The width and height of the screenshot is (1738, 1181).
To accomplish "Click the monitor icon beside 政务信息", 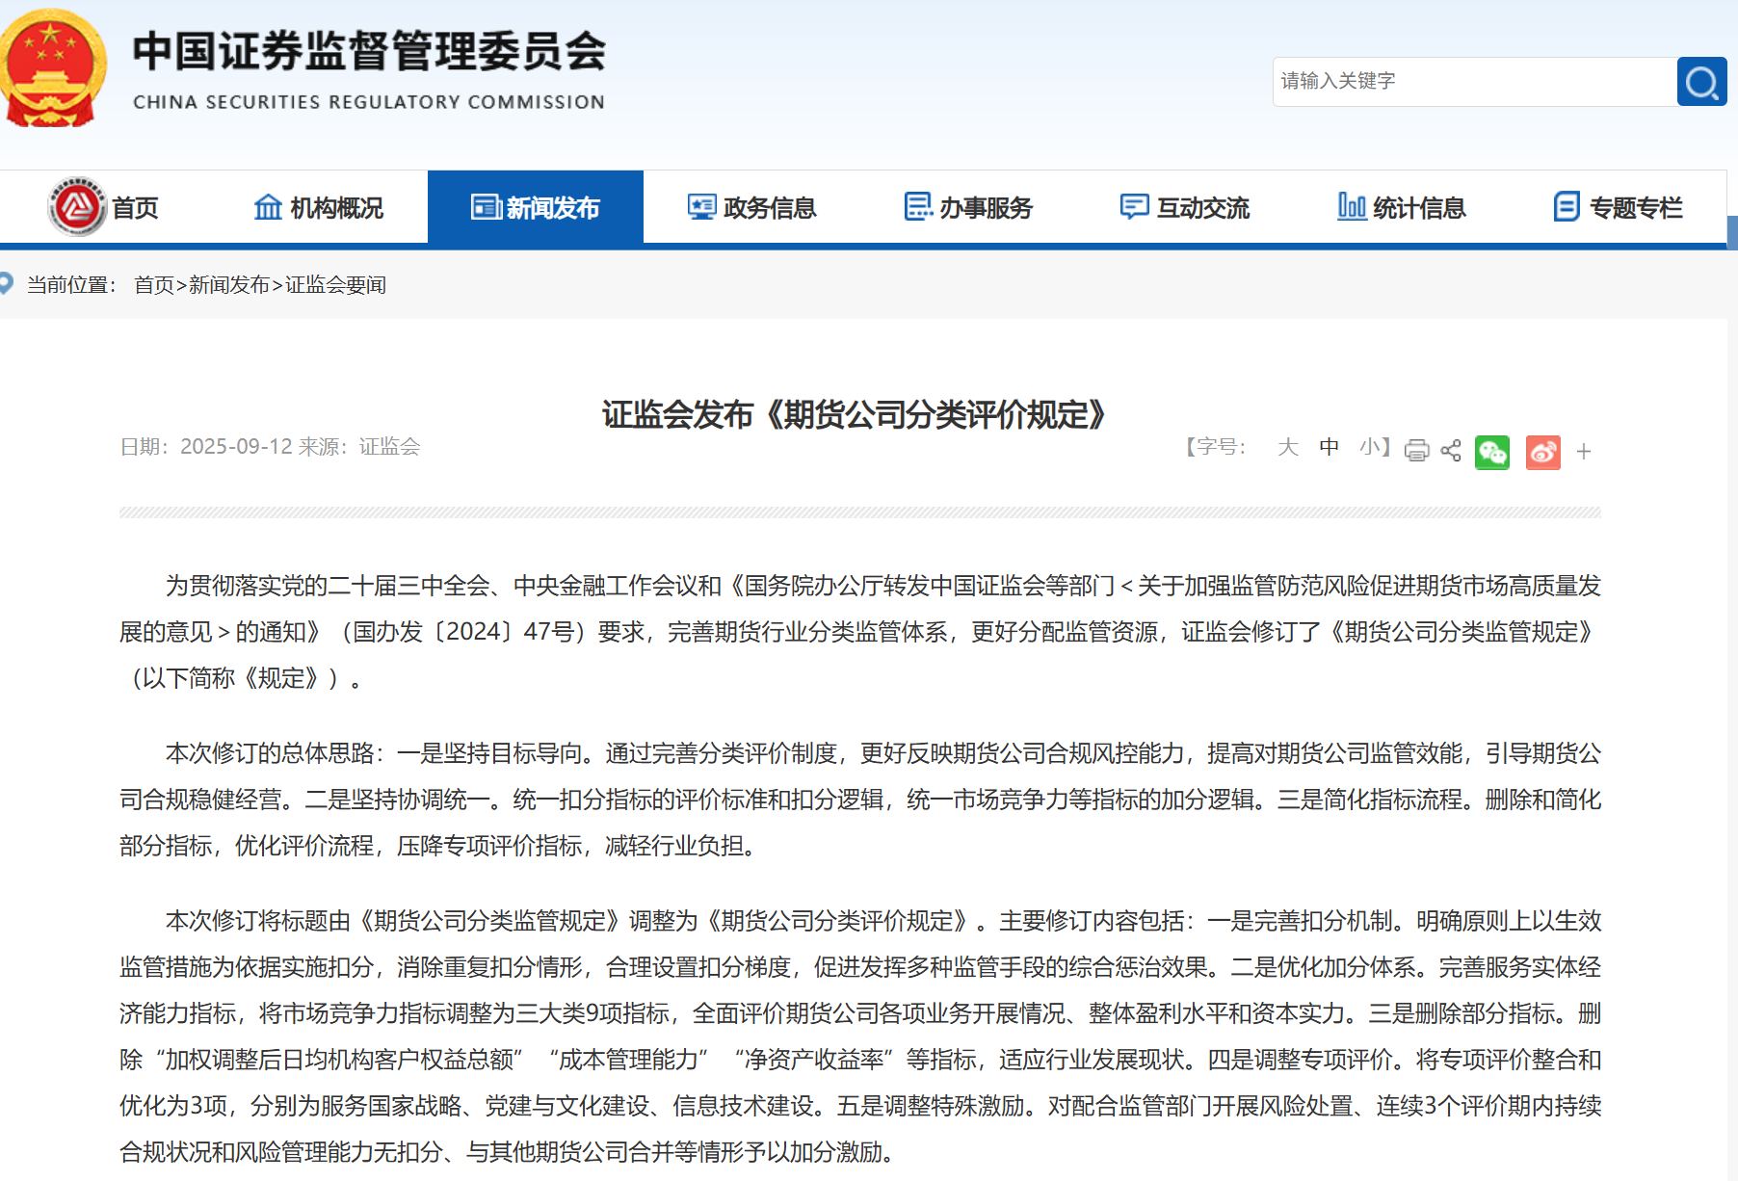I will 701,207.
